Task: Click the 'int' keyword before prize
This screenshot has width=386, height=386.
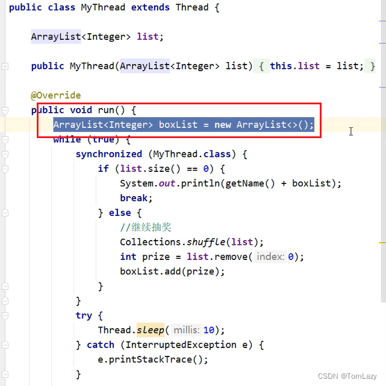Action: click(x=128, y=256)
